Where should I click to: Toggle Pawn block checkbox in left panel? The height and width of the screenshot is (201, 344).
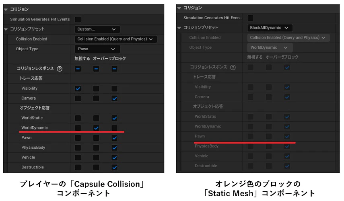114,138
